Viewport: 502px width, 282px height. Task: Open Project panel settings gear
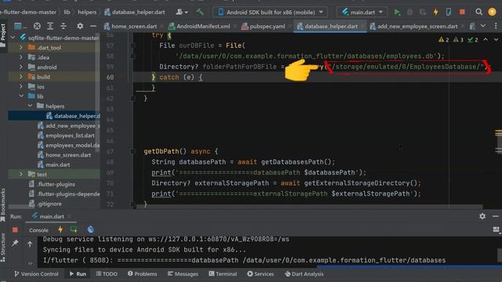coord(80,26)
